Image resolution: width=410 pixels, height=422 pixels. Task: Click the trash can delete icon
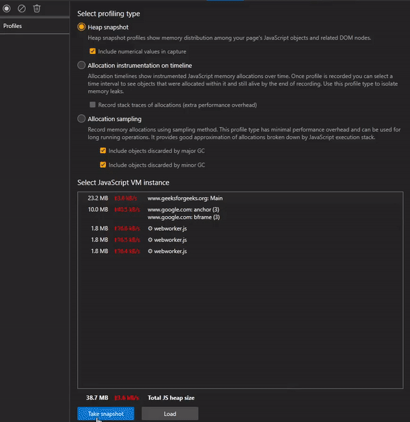coord(37,8)
